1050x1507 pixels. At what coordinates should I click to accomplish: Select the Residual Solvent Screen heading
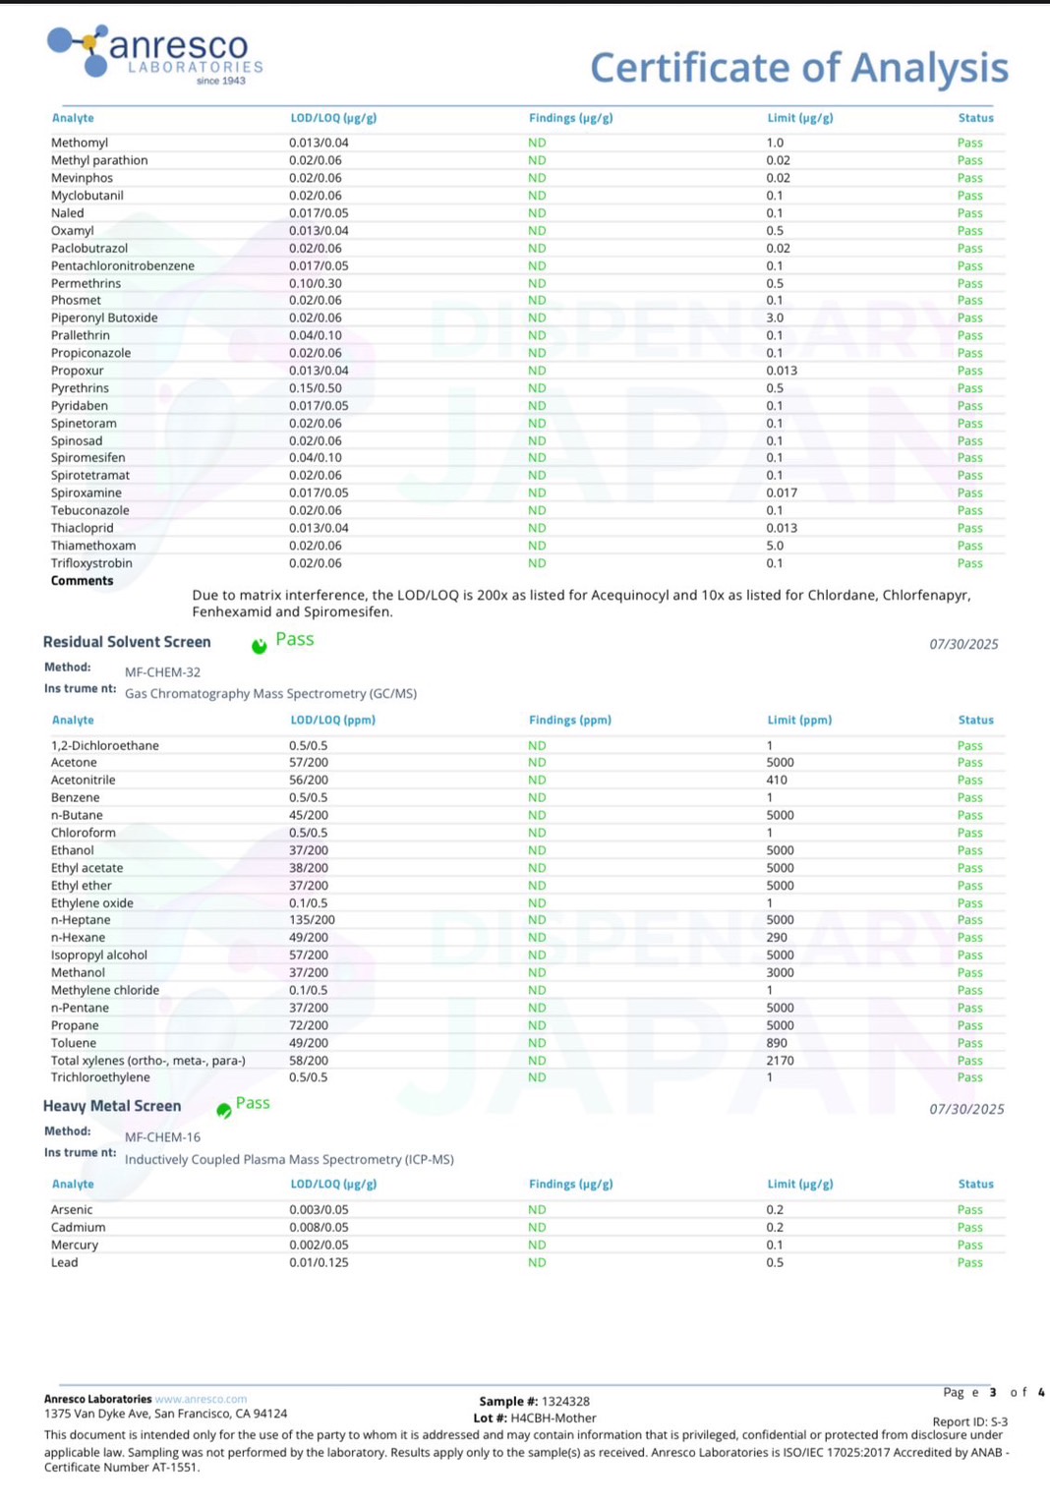pyautogui.click(x=127, y=642)
